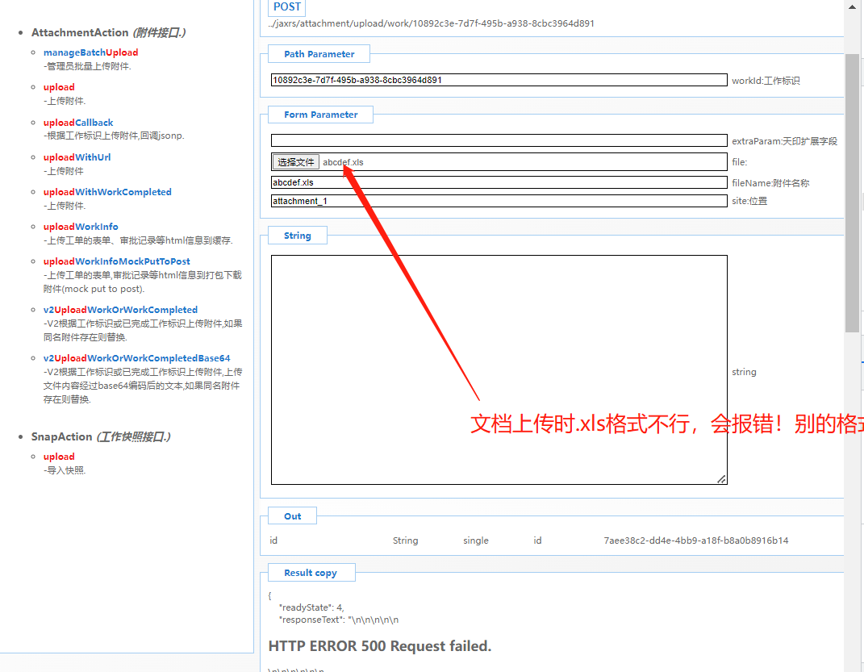Click inside the String textarea
Image resolution: width=864 pixels, height=672 pixels.
pyautogui.click(x=499, y=369)
